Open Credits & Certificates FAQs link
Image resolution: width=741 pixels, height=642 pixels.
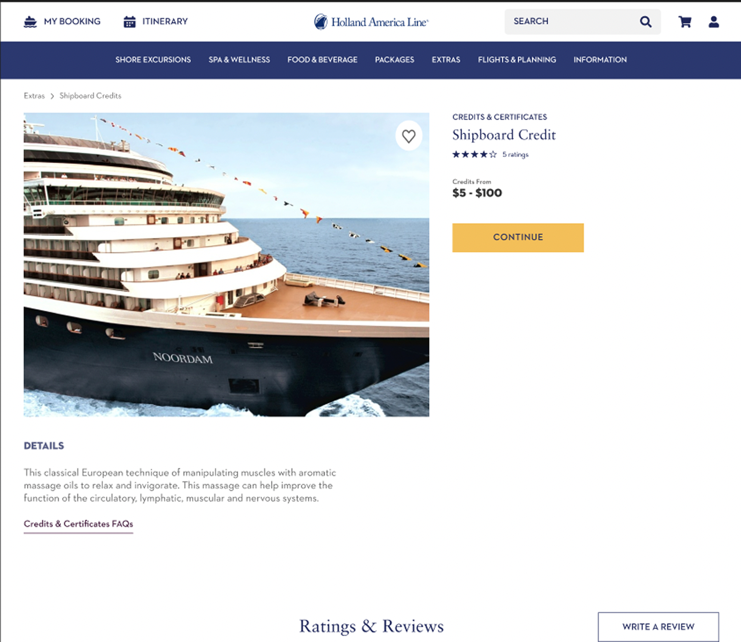pyautogui.click(x=78, y=524)
